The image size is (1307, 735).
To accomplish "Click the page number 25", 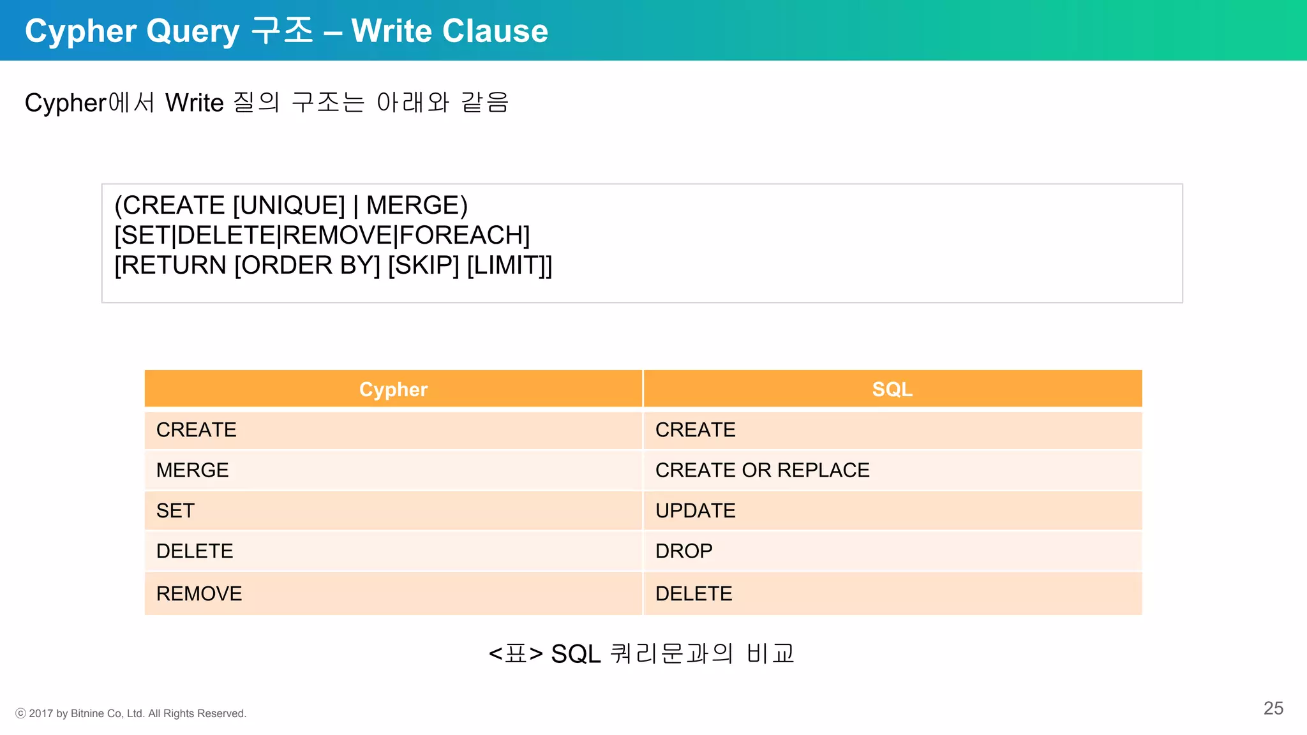I will [1273, 708].
